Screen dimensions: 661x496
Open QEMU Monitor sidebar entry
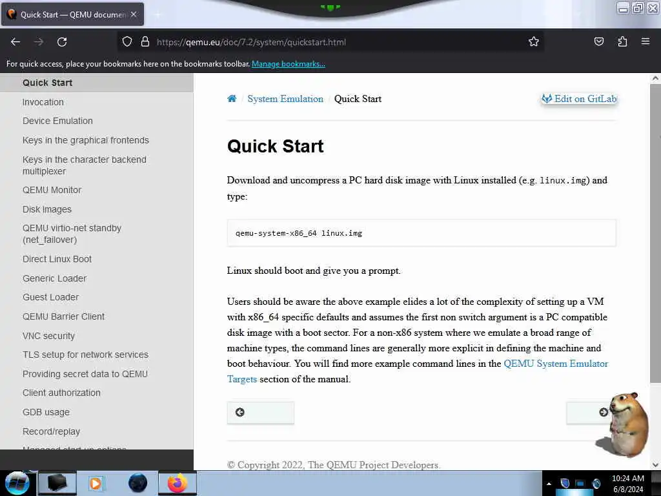tap(52, 191)
